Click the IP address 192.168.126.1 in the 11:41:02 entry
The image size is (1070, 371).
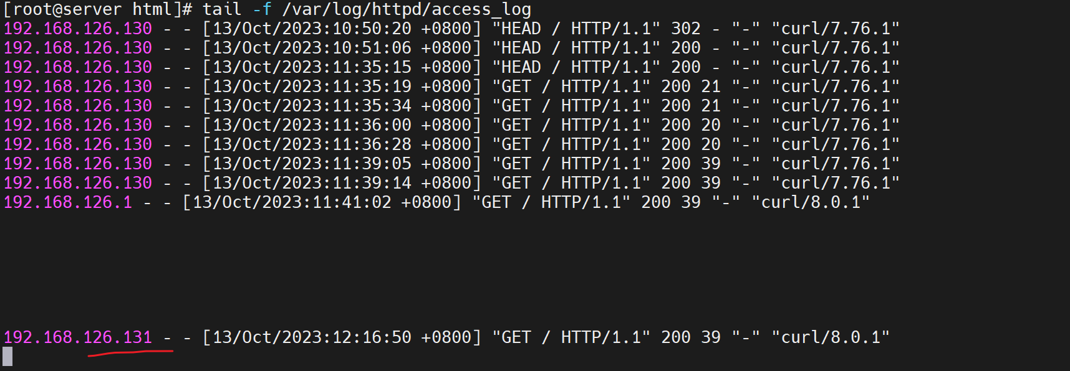[x=68, y=202]
